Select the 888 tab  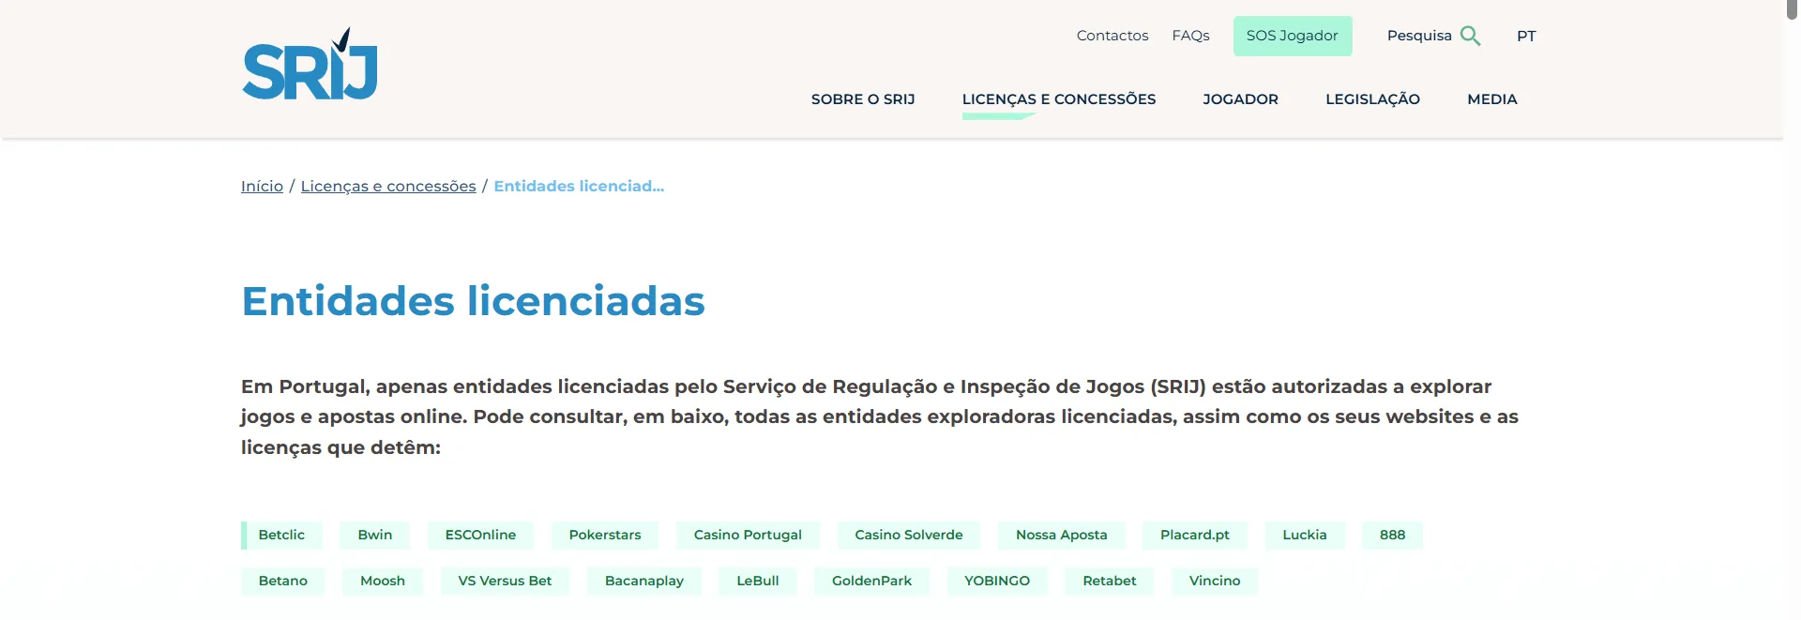tap(1392, 535)
